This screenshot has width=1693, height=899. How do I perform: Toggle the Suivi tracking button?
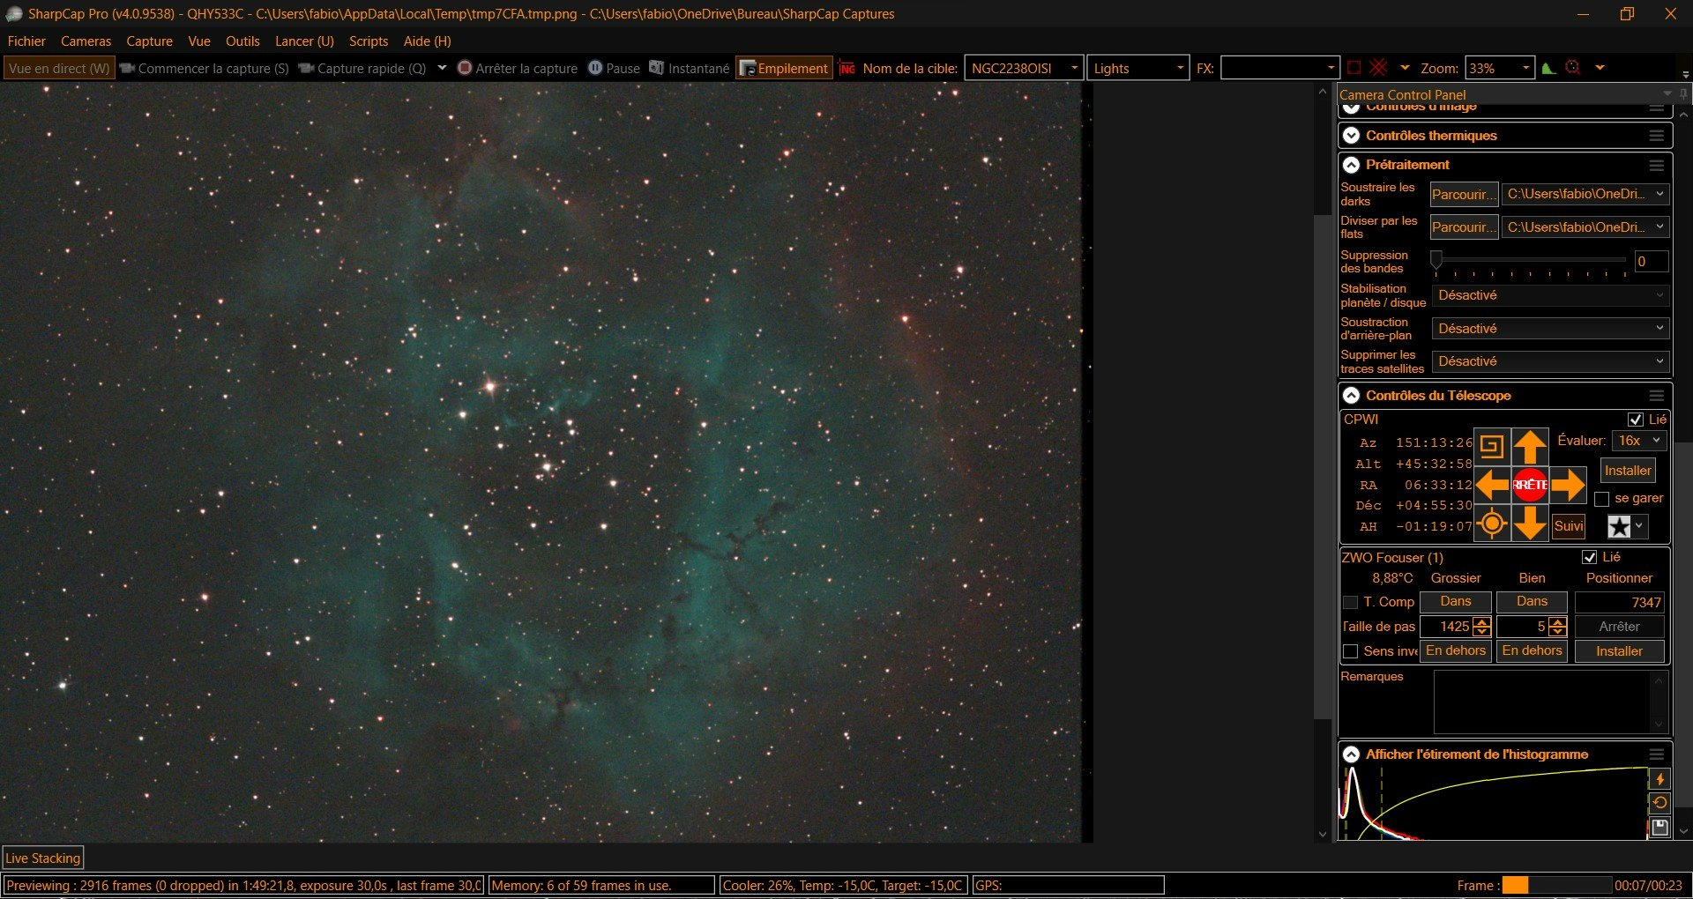coord(1569,526)
